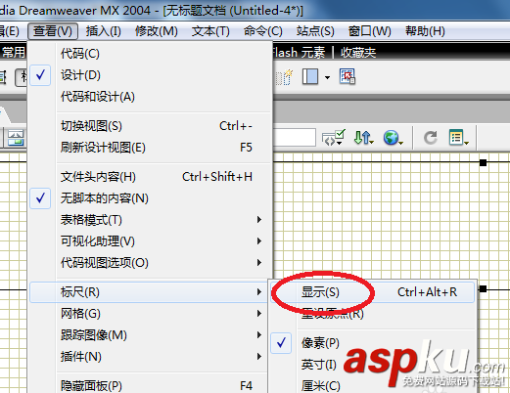Click the file management arrows icon
The width and height of the screenshot is (510, 393).
(x=363, y=138)
